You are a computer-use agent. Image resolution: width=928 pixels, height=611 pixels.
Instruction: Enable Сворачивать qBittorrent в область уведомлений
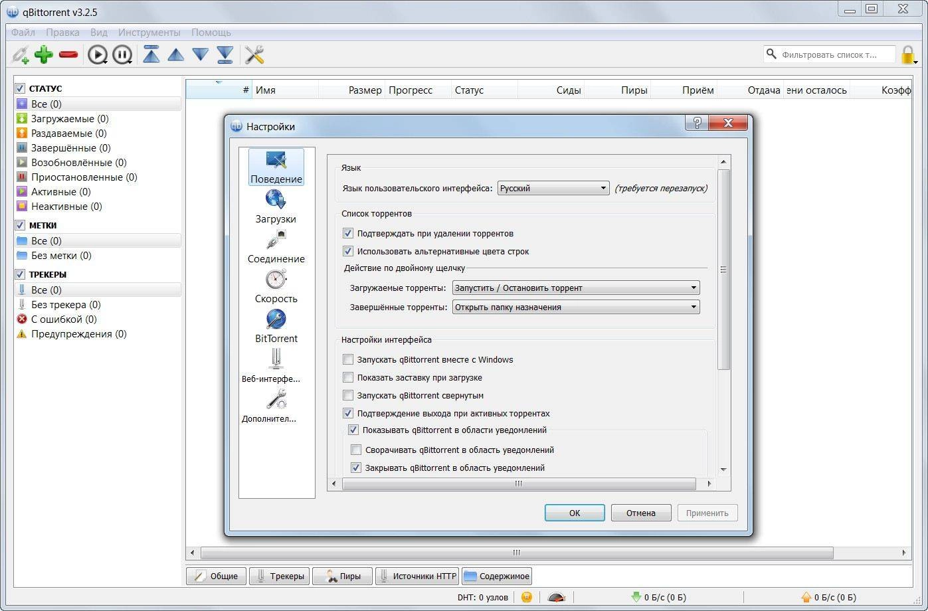pos(355,450)
